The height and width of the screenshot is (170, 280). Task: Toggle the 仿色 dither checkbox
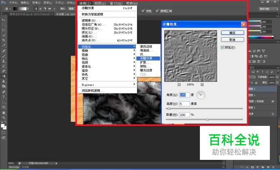143,11
